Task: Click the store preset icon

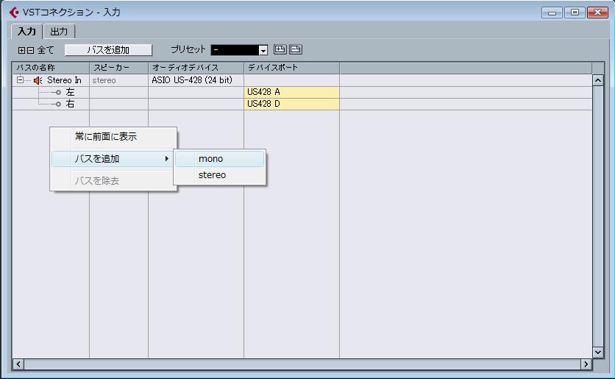Action: 280,49
